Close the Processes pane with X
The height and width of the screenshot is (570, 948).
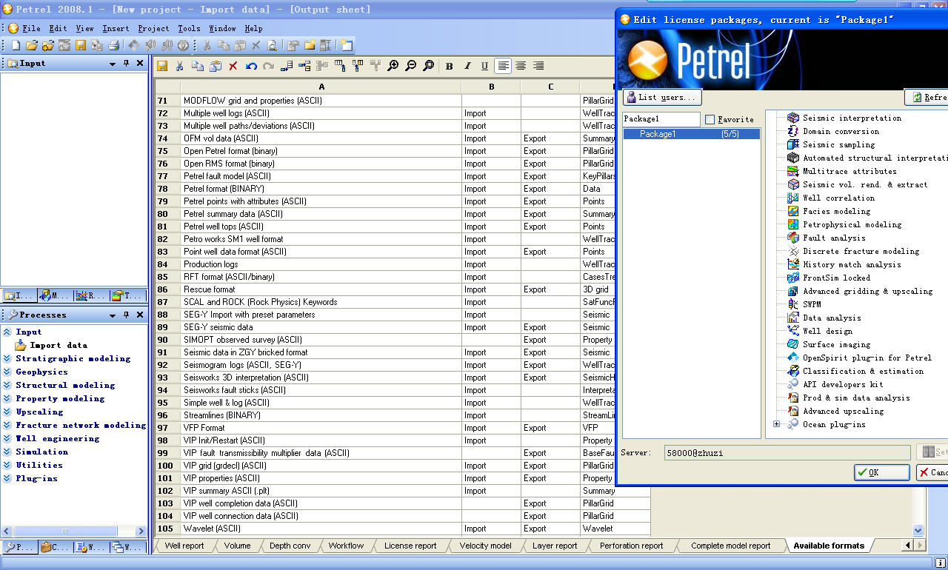tap(139, 315)
